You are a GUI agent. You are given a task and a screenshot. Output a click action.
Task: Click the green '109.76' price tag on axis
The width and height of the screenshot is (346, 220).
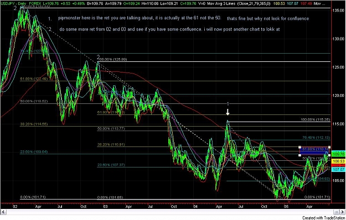pos(338,154)
